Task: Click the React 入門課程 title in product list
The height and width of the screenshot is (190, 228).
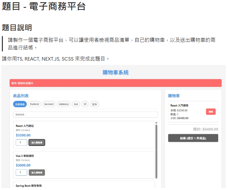Action: coord(25,126)
